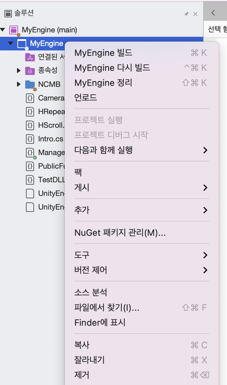Open the 도구 submenu arrow
This screenshot has height=385, width=227.
pyautogui.click(x=206, y=255)
